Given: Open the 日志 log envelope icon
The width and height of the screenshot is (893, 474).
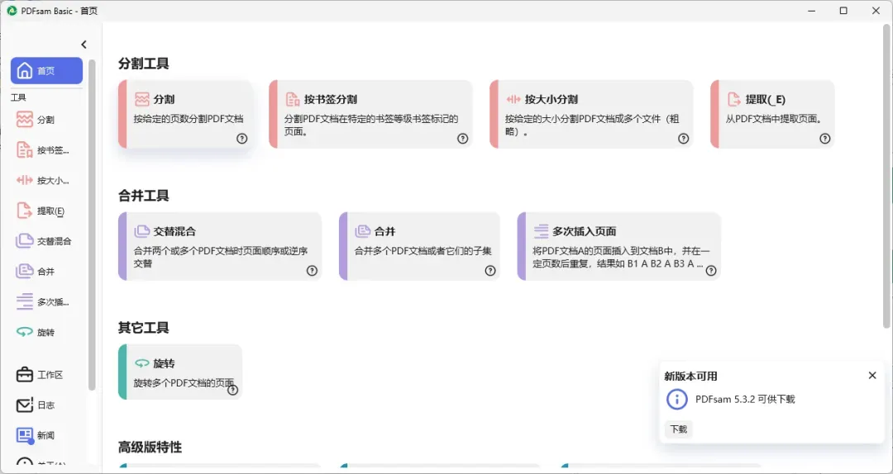Looking at the screenshot, I should coord(25,405).
